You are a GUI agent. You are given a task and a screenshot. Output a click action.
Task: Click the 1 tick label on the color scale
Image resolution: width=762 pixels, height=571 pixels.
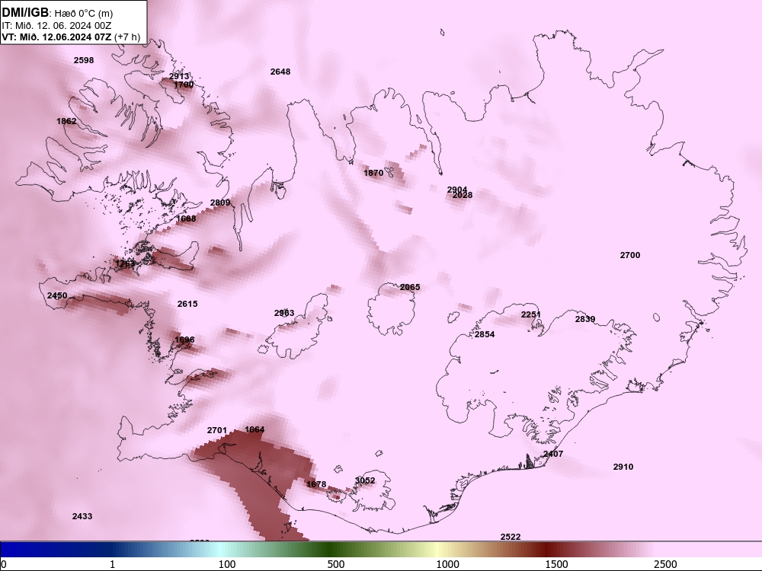[x=112, y=565]
